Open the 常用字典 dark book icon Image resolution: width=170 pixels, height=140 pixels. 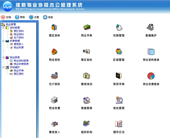coord(119,75)
